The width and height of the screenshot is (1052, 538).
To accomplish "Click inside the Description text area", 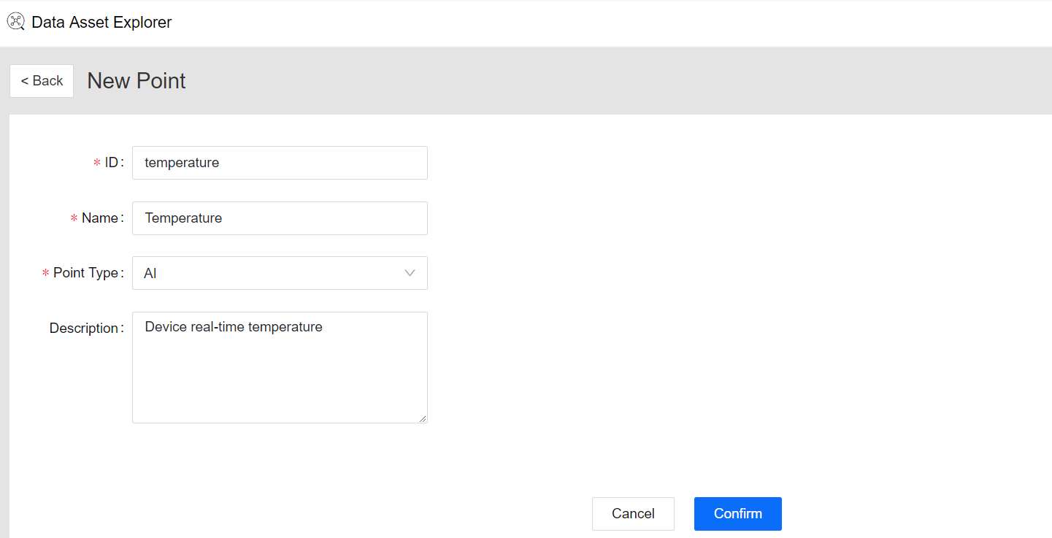I will [280, 367].
